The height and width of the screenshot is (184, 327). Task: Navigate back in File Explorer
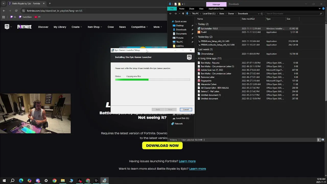pos(171,14)
